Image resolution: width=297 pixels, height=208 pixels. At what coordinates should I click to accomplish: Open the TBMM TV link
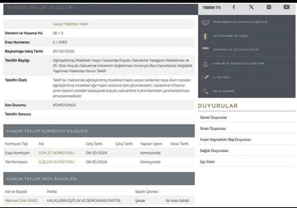pyautogui.click(x=211, y=8)
